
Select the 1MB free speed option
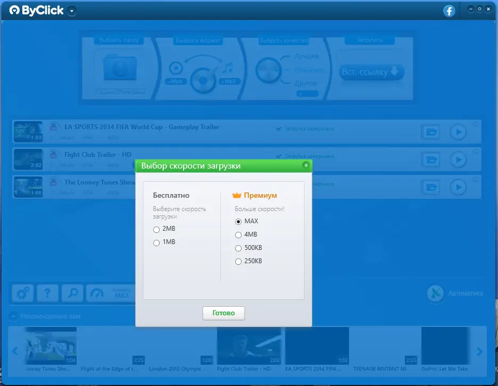(156, 242)
